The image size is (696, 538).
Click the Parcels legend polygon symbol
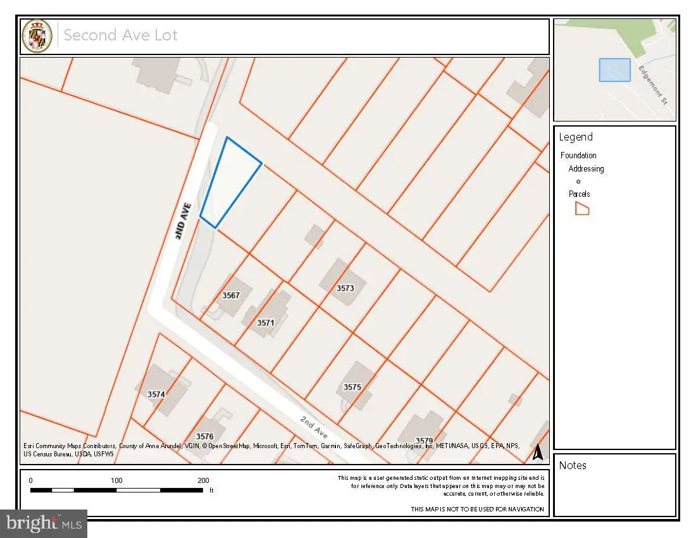[582, 208]
